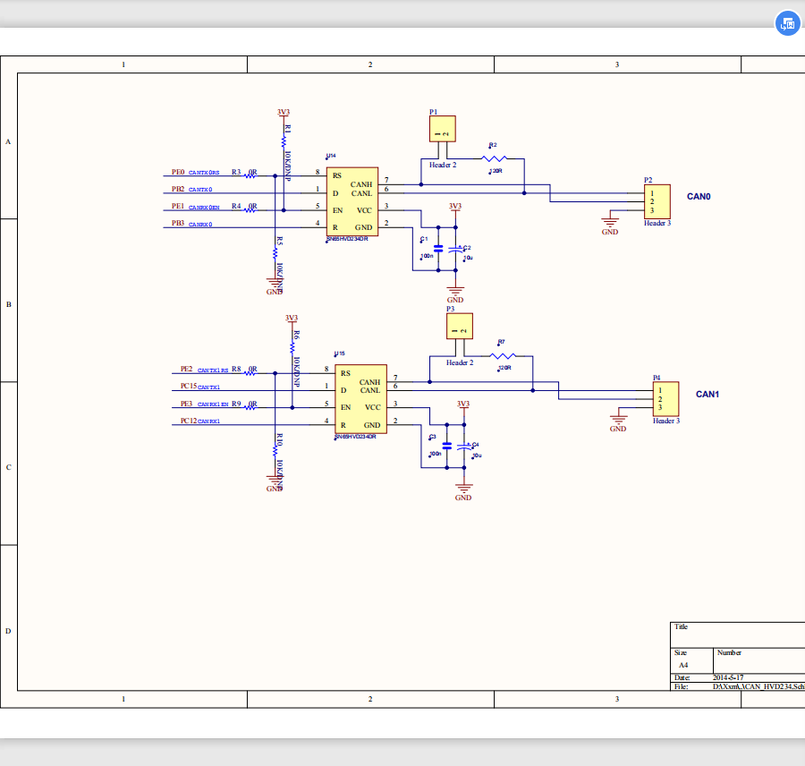This screenshot has height=766, width=805.
Task: Click the PE0 port label
Action: pyautogui.click(x=178, y=172)
